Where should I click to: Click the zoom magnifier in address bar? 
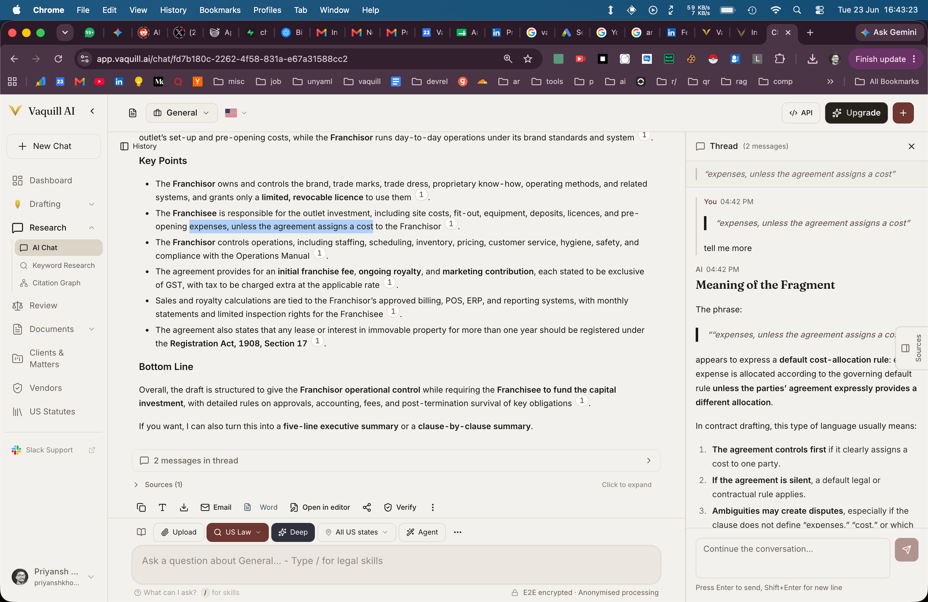tap(508, 59)
